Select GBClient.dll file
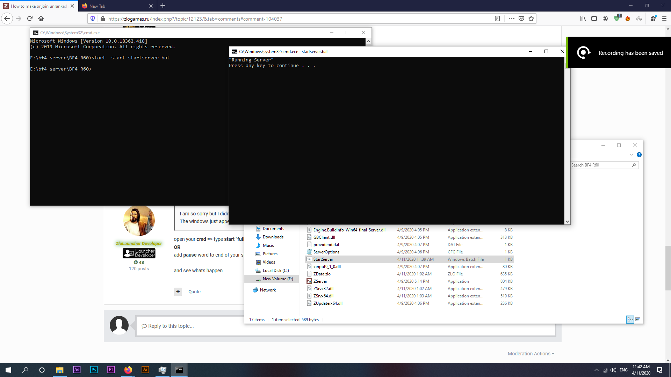The width and height of the screenshot is (671, 377). tap(410, 237)
